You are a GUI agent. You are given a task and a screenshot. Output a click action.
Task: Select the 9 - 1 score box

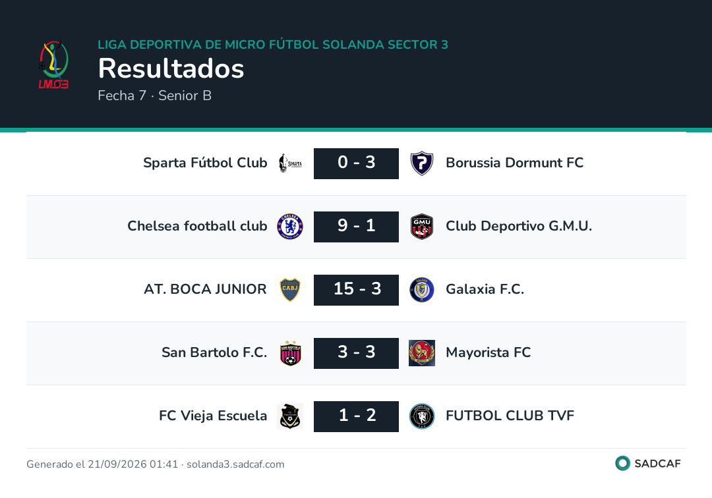point(356,227)
